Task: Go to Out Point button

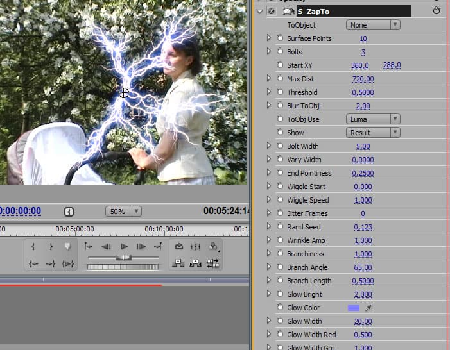Action: point(51,263)
